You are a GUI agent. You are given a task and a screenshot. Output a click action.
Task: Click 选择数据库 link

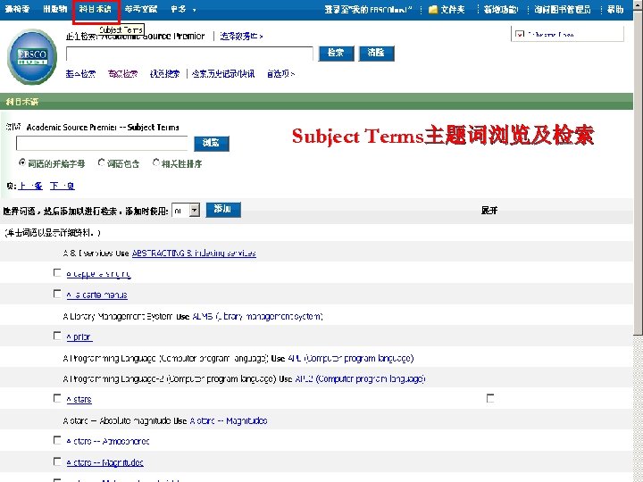(241, 36)
